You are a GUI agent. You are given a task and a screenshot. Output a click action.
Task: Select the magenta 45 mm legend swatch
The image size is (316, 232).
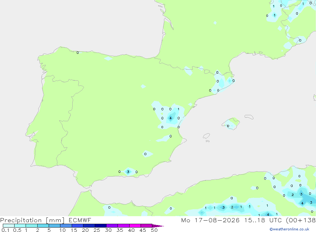tap(146, 226)
